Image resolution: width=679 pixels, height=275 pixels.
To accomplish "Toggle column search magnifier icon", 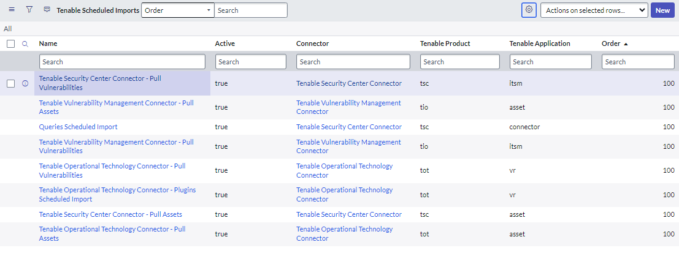I will (25, 44).
